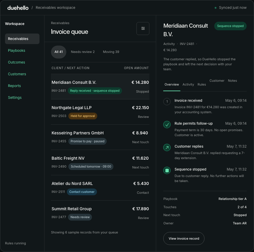Open Outcomes in the sidebar
Screen dimensions: 254x252
(17, 62)
